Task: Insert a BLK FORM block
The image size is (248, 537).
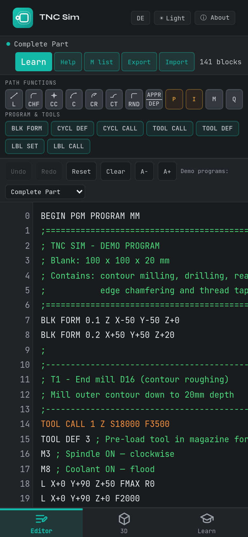Action: coord(27,129)
